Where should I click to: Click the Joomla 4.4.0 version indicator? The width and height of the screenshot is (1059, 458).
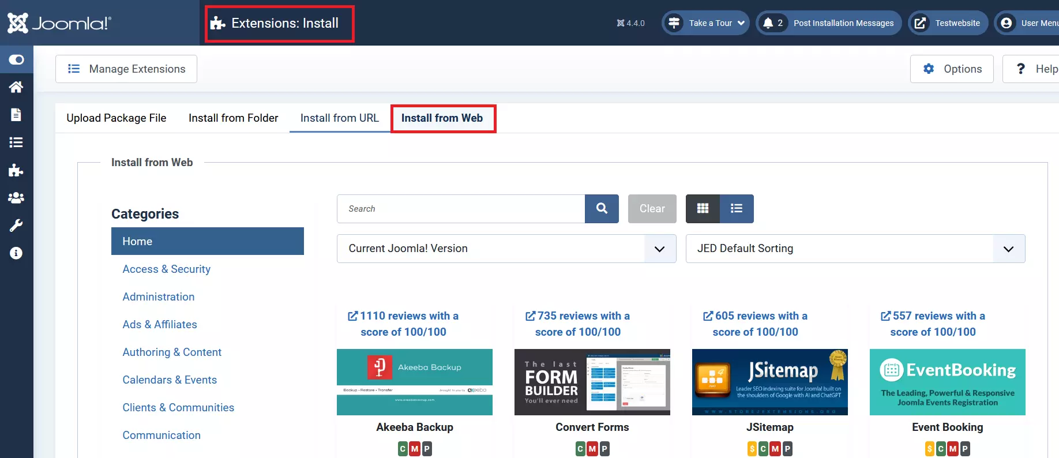click(x=630, y=23)
